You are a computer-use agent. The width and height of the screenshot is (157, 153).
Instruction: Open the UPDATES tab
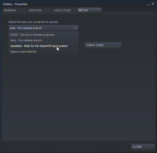[x=40, y=10]
